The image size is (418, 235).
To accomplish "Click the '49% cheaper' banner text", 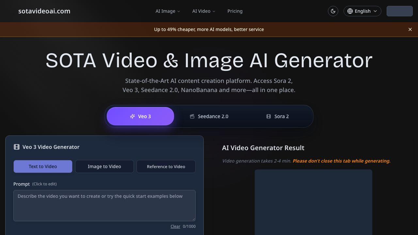I will tap(209, 29).
